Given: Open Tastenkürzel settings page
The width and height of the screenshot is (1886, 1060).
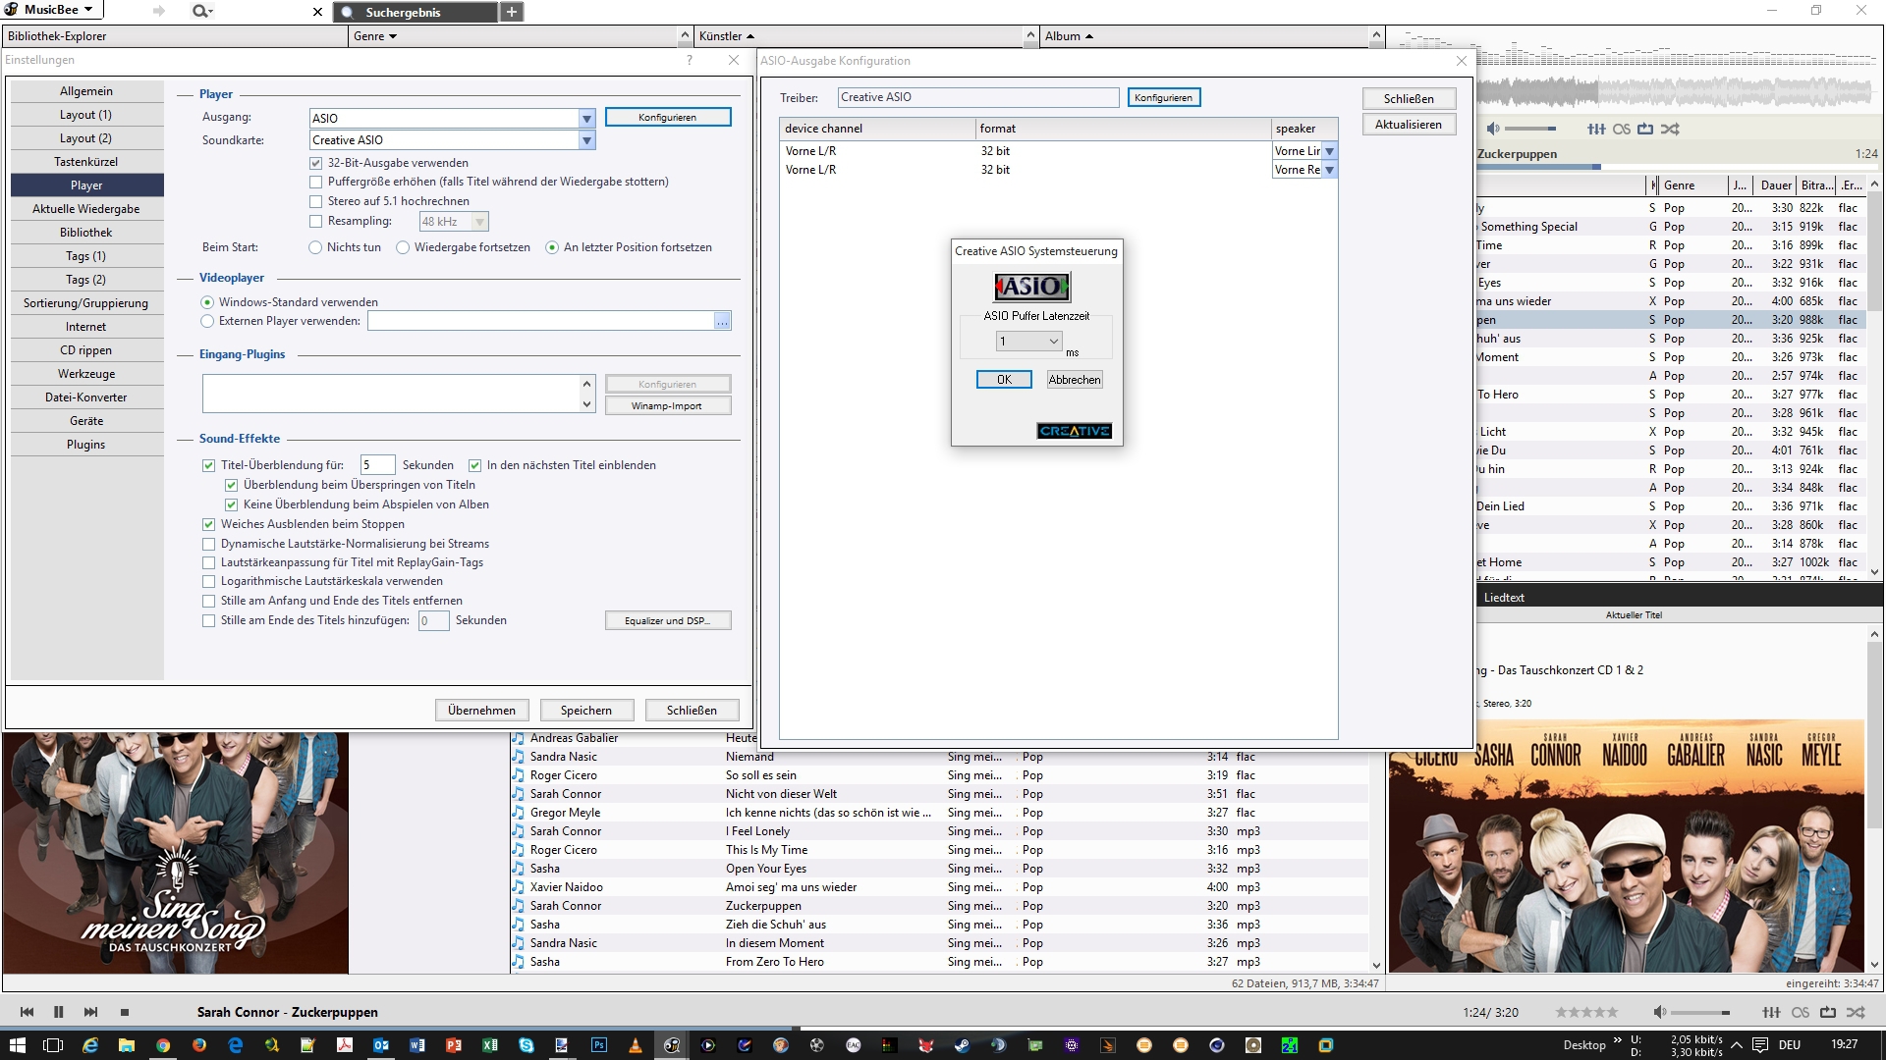Looking at the screenshot, I should (x=86, y=162).
